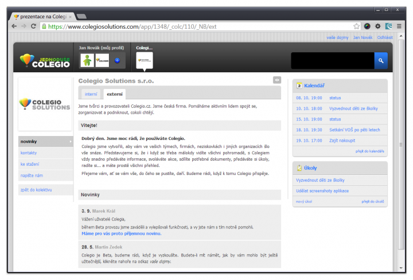Viewport: 413px width, 280px height.
Task: Select novinky in the sidebar menu
Action: [x=45, y=142]
